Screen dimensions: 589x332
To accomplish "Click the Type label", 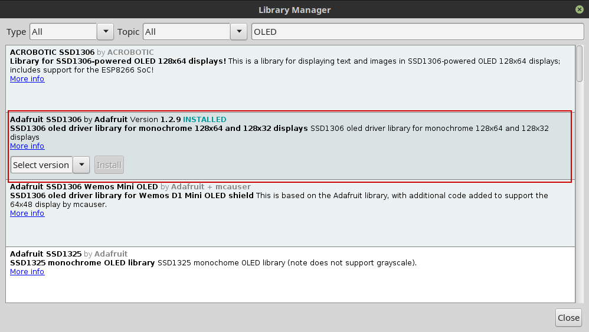I will point(16,32).
